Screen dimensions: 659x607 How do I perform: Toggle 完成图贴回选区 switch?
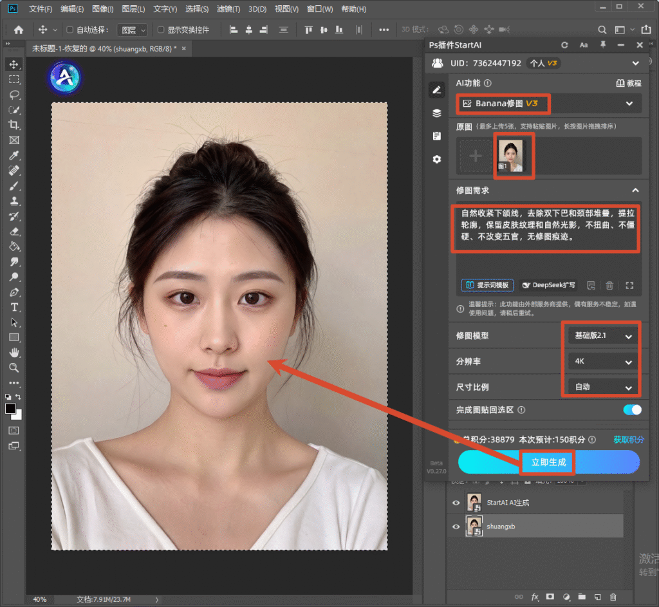click(x=632, y=410)
